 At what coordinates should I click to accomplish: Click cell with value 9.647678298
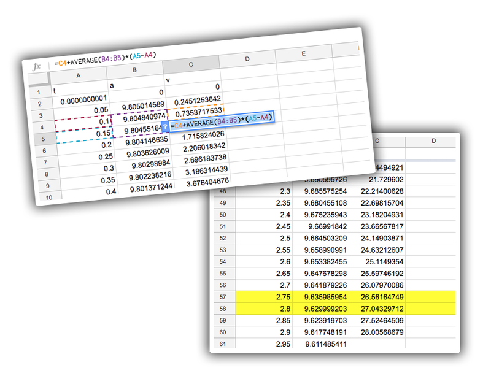point(320,274)
